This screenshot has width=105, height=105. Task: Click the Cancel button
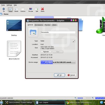point(71,75)
